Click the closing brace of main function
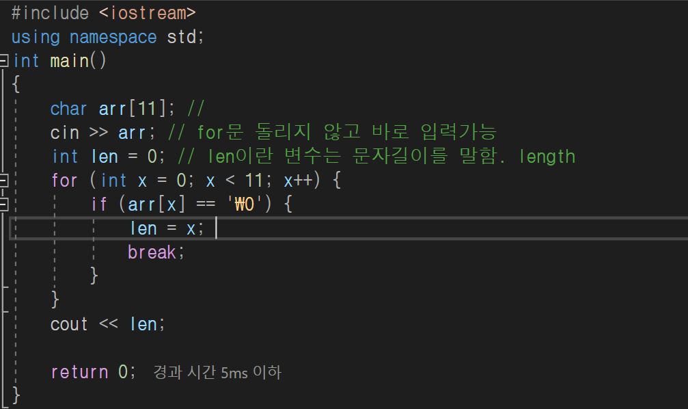Screen dimensions: 688x409 pyautogui.click(x=16, y=395)
